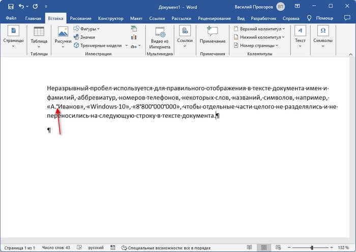
Task: Open the Таблица insert dropdown
Action: pyautogui.click(x=39, y=37)
